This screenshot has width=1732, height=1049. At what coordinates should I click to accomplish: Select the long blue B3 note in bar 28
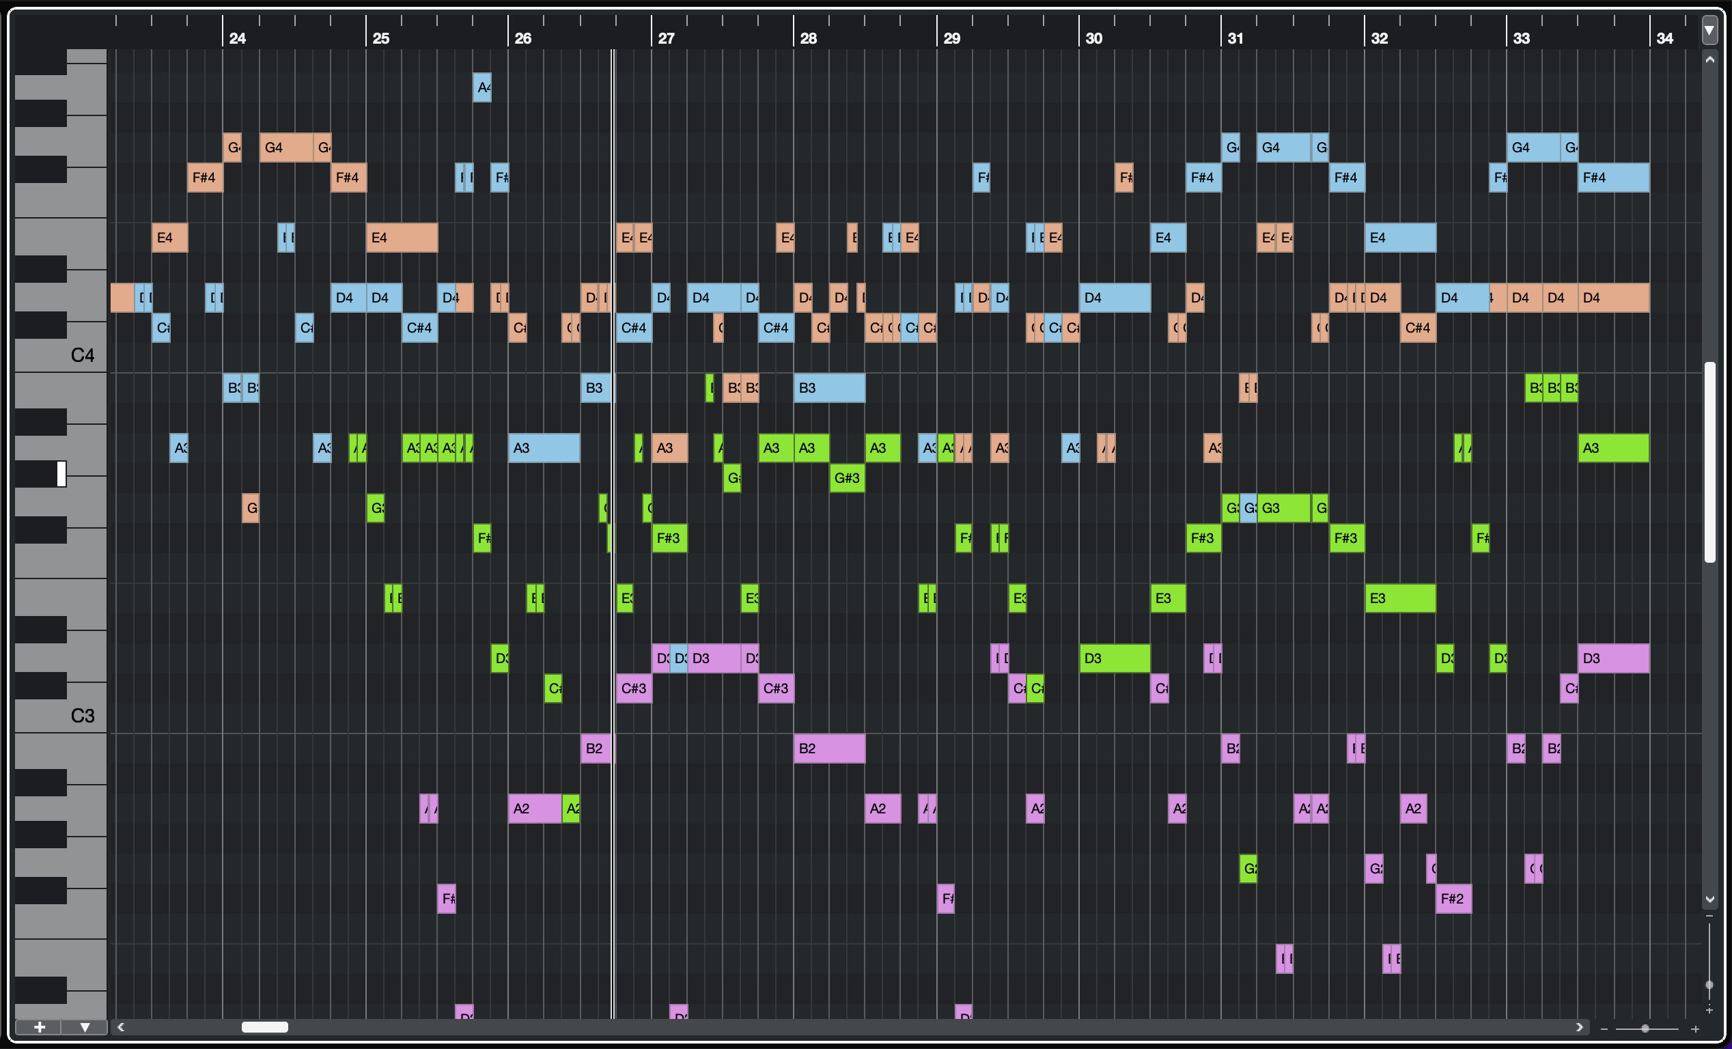tap(829, 388)
